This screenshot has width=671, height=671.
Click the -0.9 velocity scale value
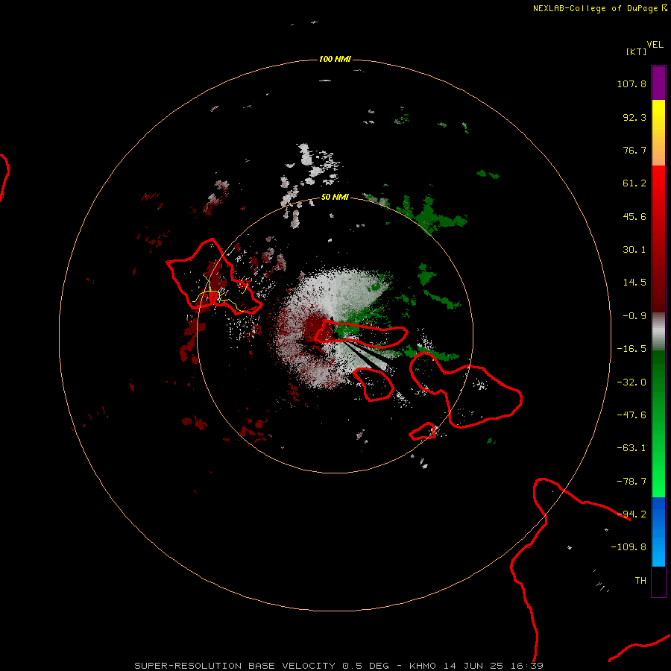(634, 316)
